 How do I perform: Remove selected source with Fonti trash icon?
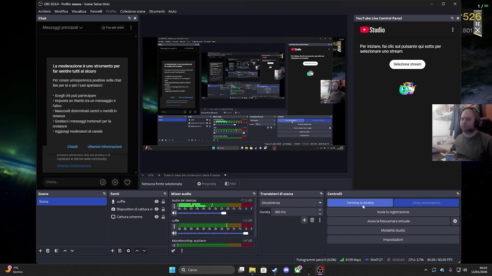click(x=120, y=251)
